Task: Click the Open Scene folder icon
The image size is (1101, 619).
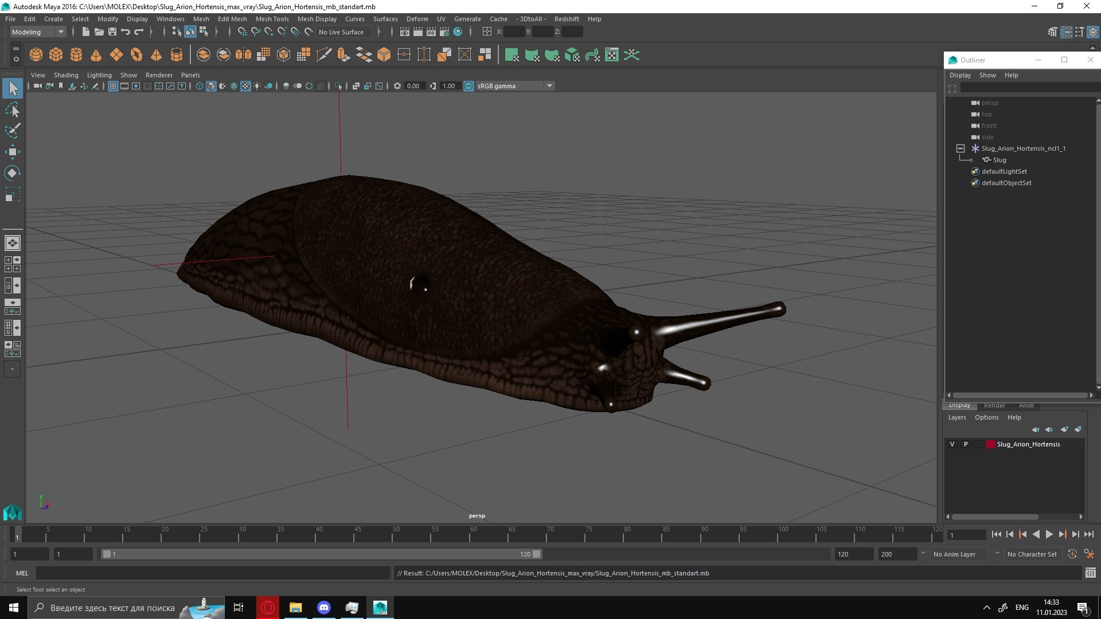Action: (99, 32)
